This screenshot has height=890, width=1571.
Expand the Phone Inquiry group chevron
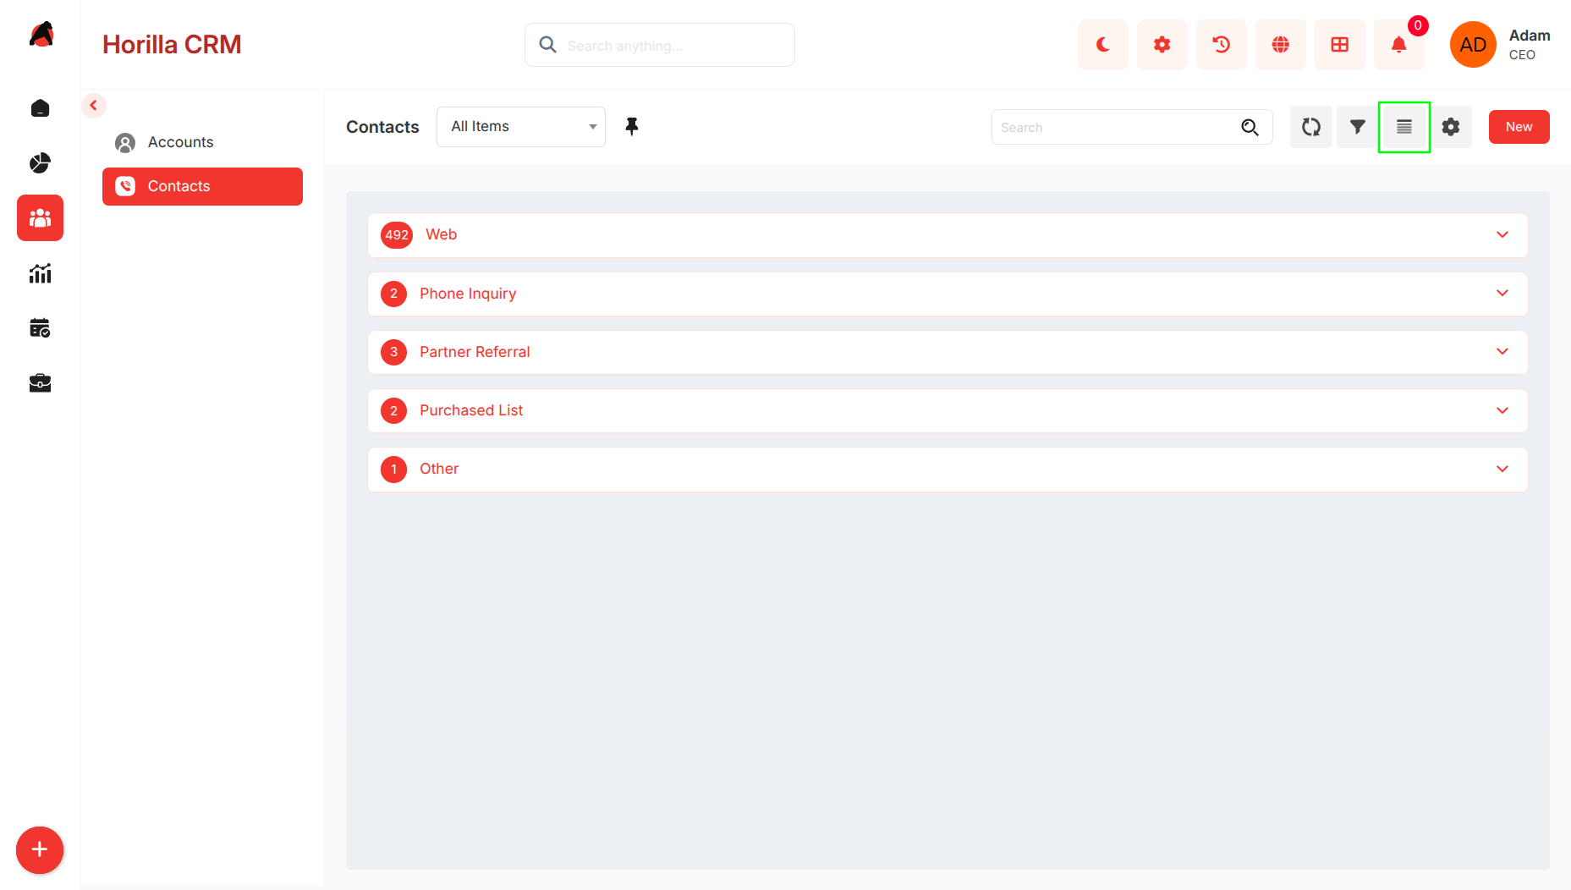coord(1502,293)
